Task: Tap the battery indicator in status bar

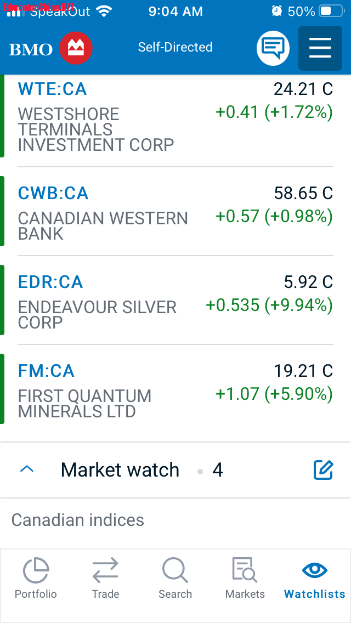Action: coord(332,11)
